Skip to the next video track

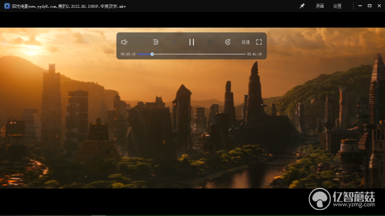pyautogui.click(x=210, y=42)
